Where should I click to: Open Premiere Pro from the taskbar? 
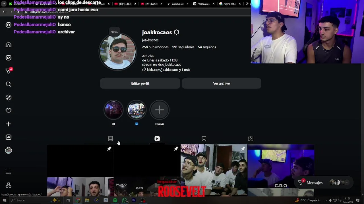134,200
